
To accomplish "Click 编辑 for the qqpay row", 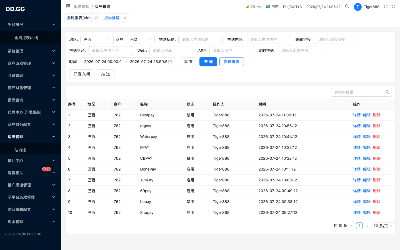I will tap(367, 126).
